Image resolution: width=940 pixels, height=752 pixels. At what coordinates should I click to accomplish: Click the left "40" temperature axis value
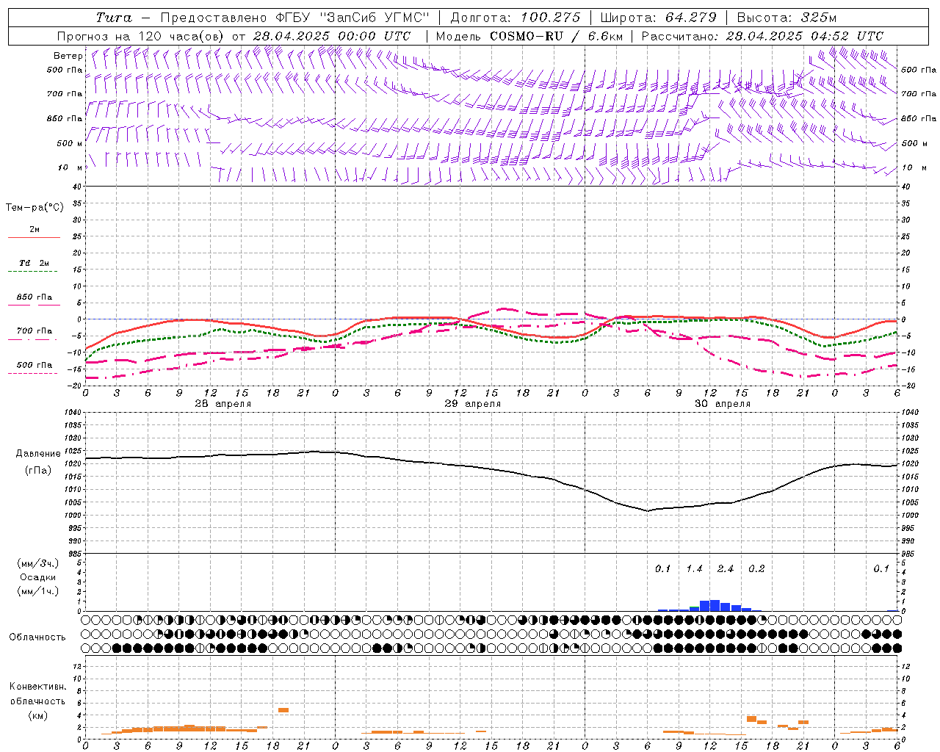point(76,187)
